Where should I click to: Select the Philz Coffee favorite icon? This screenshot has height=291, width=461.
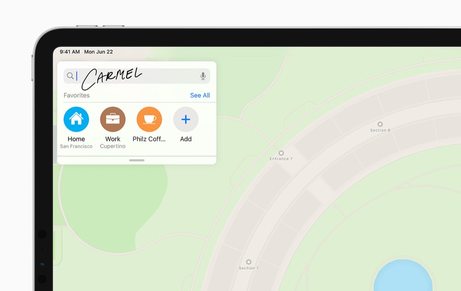tap(149, 119)
